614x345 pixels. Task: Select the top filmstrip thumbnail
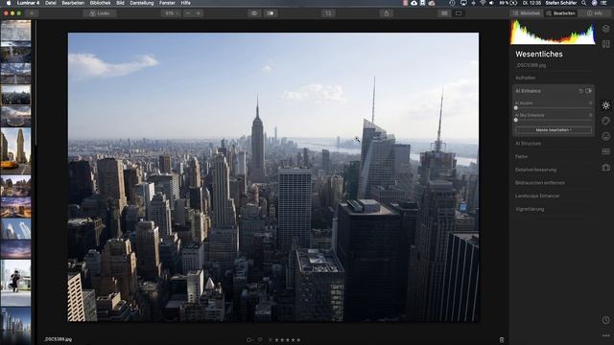coord(15,30)
